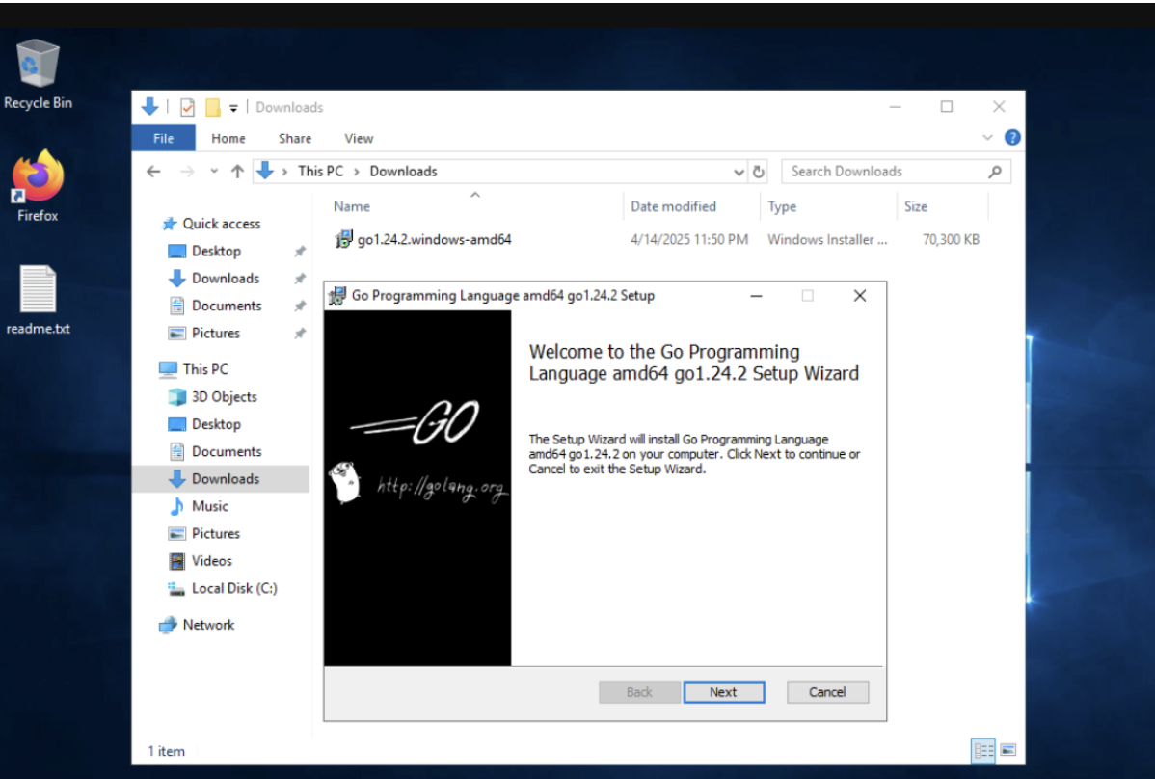Select the readme.txt desktop file
This screenshot has height=779, width=1155.
coord(38,300)
